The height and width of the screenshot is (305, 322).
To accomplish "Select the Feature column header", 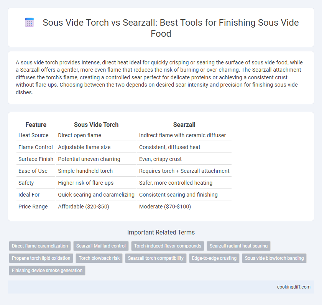I will coord(36,125).
